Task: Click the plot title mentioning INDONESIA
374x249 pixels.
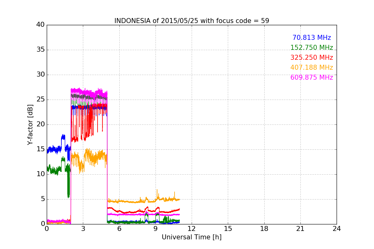Action: click(x=192, y=21)
